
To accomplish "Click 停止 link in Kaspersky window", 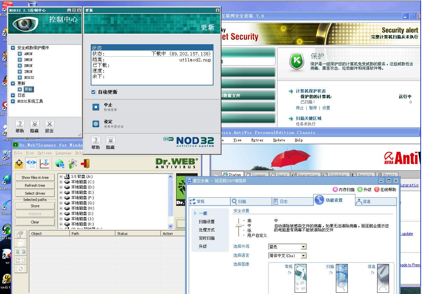I will [x=300, y=108].
